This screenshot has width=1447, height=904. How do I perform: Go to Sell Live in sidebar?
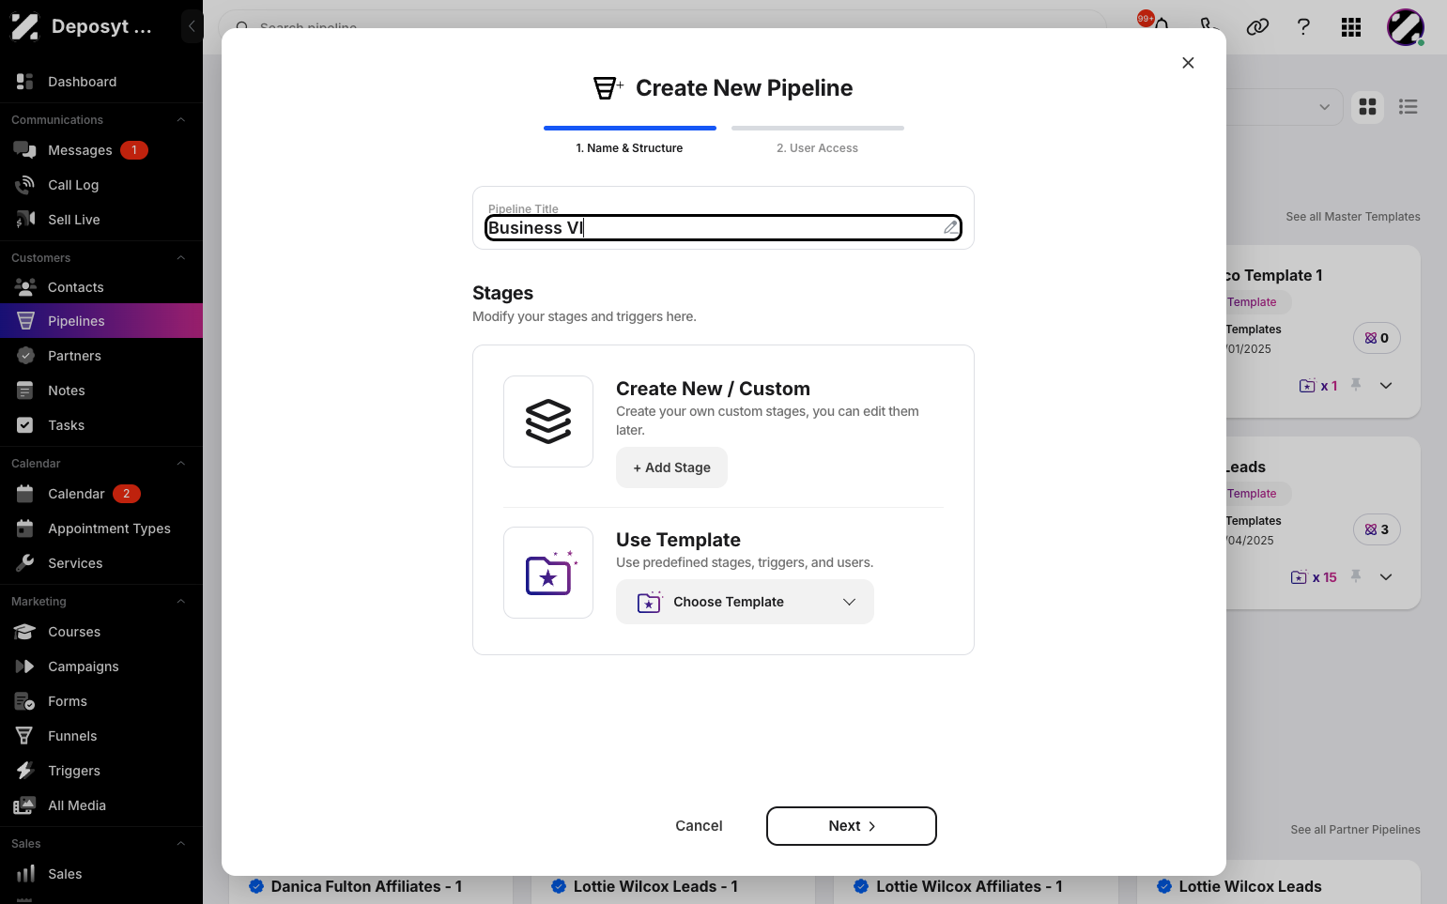73,220
